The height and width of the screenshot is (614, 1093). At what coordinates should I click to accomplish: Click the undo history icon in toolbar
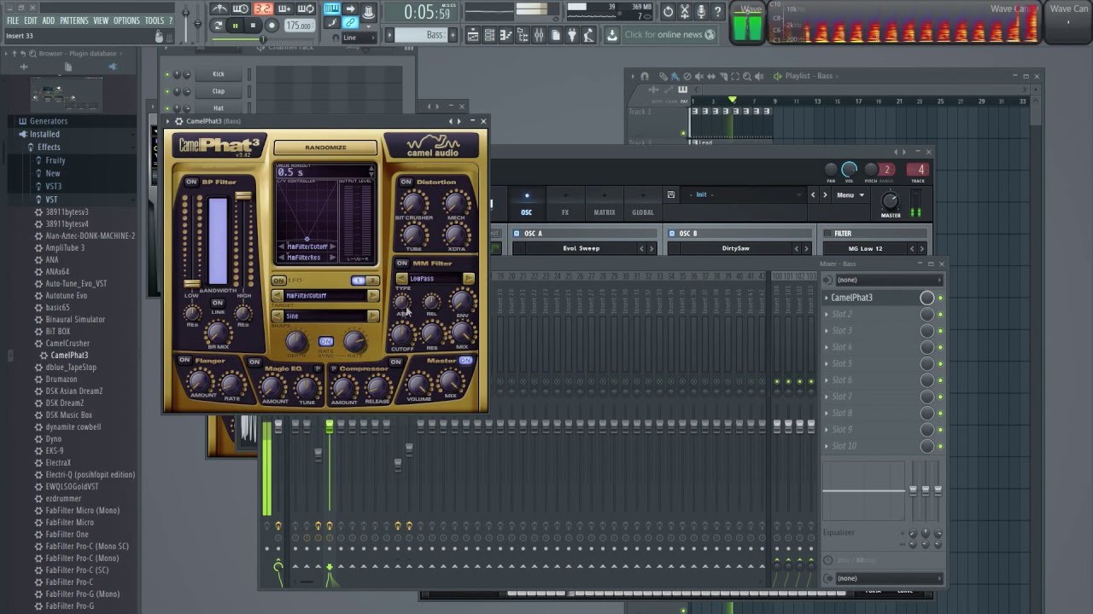(668, 11)
